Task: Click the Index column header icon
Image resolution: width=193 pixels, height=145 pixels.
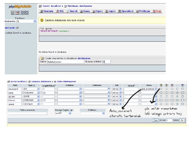Action: click(167, 85)
